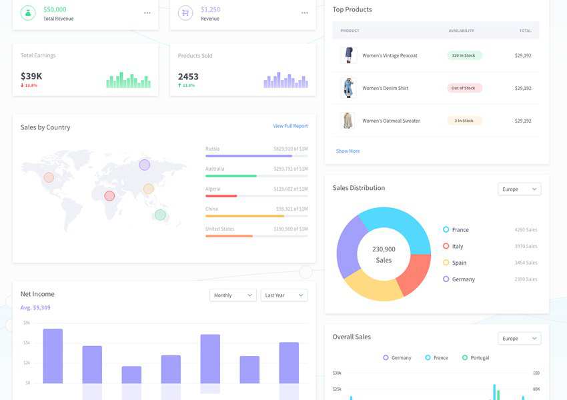Click the green Australia marker on the map

click(x=160, y=215)
